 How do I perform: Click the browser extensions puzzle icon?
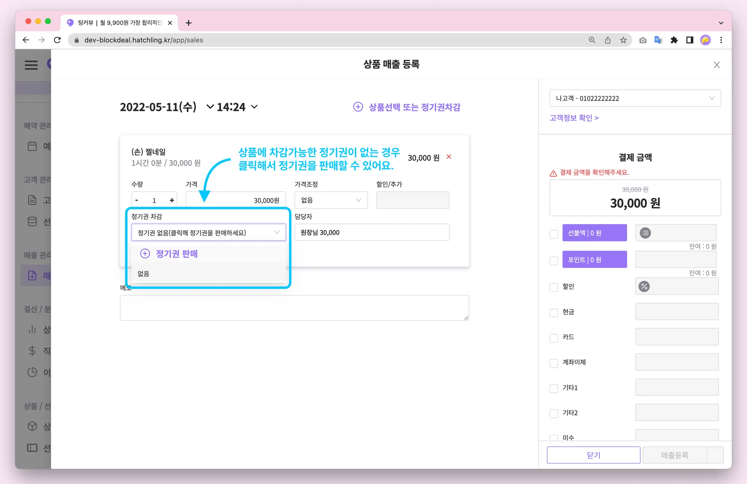[x=674, y=40]
